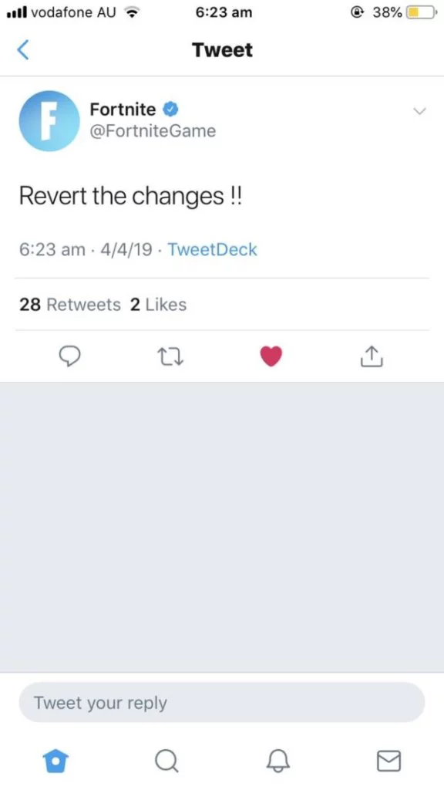Tap the 'Tweet your reply' field
444x790 pixels.
(x=221, y=702)
